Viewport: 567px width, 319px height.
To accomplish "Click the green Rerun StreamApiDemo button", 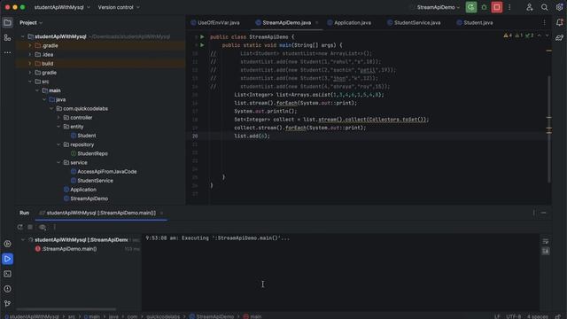I will pos(470,7).
